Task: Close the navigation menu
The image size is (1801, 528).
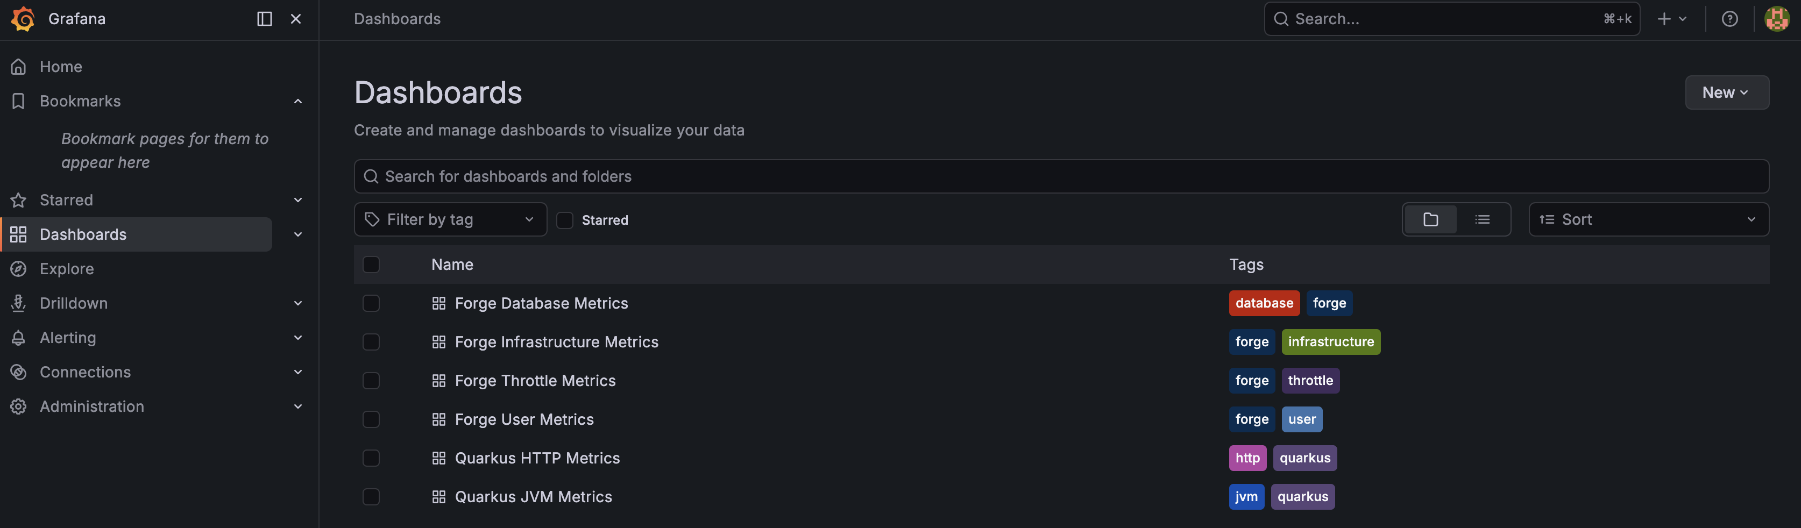Action: [x=296, y=19]
